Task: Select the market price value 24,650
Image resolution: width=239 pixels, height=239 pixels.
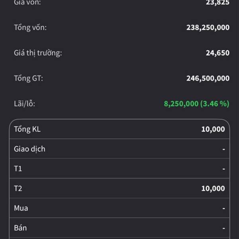Action: coord(217,53)
